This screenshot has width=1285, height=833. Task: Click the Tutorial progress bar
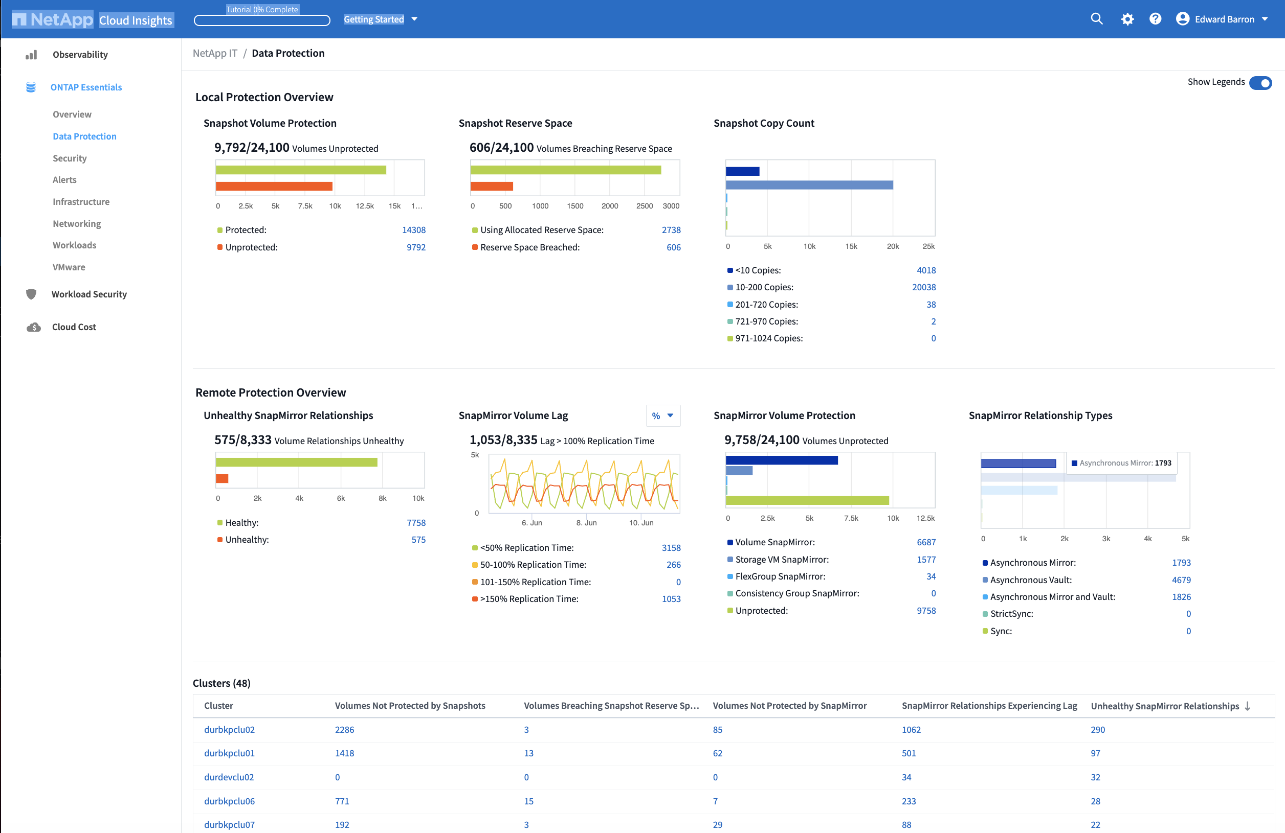pyautogui.click(x=262, y=20)
